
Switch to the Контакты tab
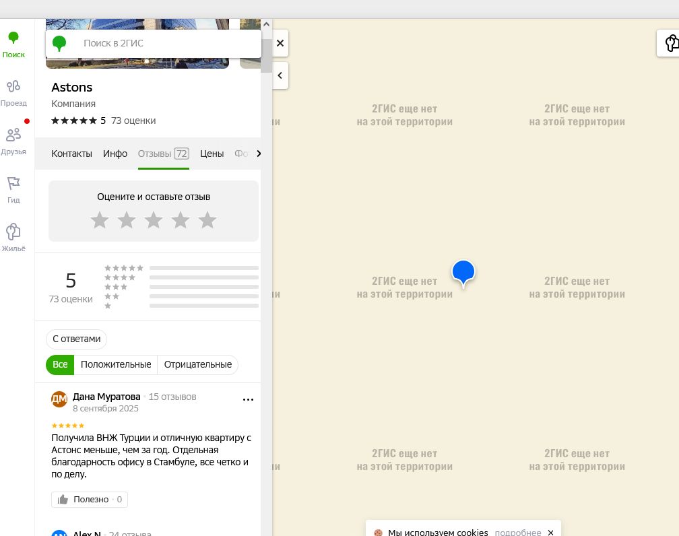pyautogui.click(x=71, y=154)
